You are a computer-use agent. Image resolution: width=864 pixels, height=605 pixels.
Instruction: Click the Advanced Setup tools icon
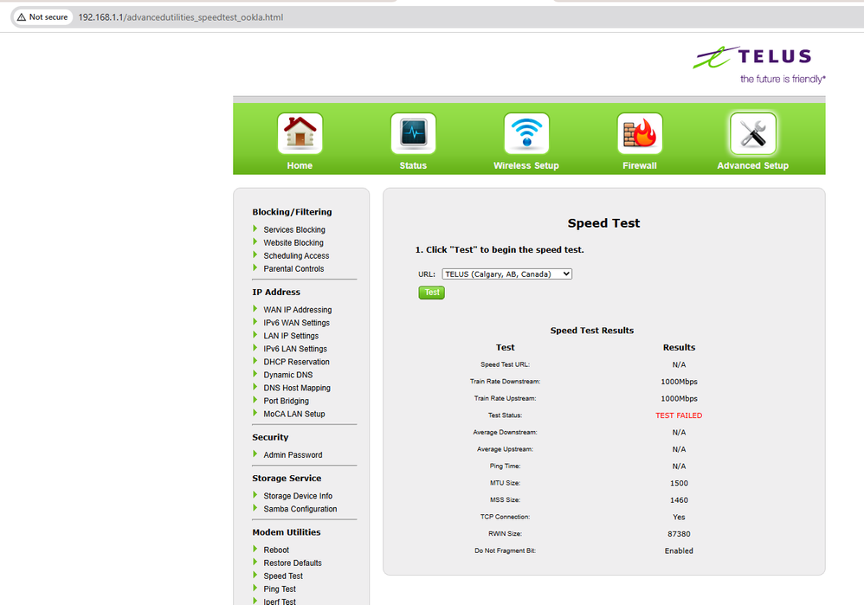[x=752, y=134]
